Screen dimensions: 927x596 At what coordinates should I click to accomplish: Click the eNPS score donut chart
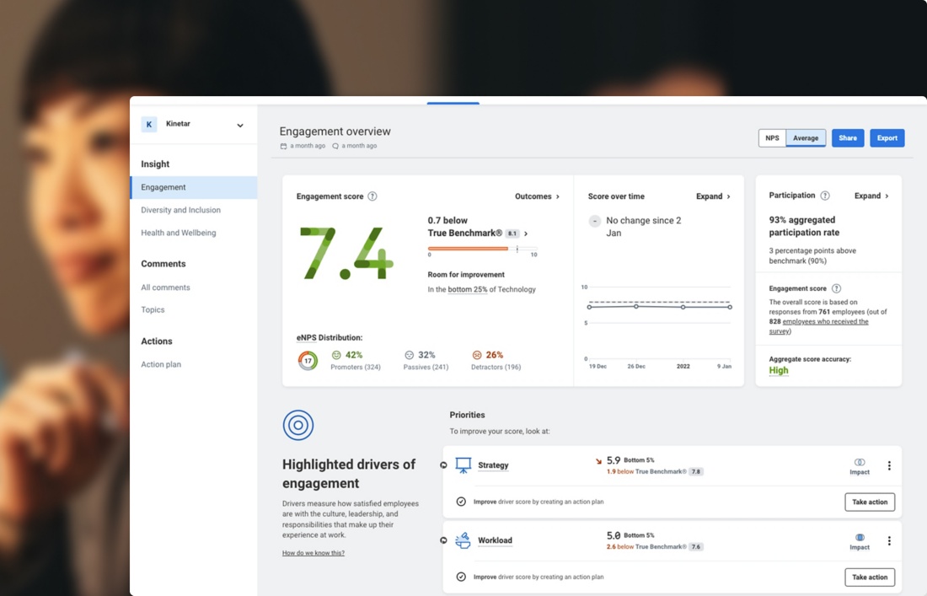click(308, 361)
